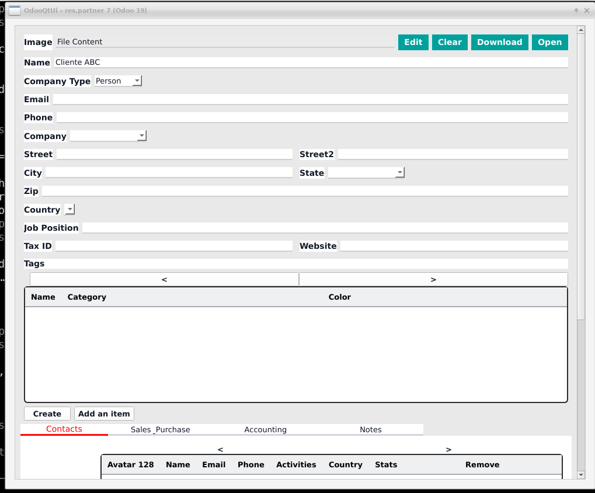The height and width of the screenshot is (493, 595).
Task: Focus the City input field
Action: [x=169, y=173]
